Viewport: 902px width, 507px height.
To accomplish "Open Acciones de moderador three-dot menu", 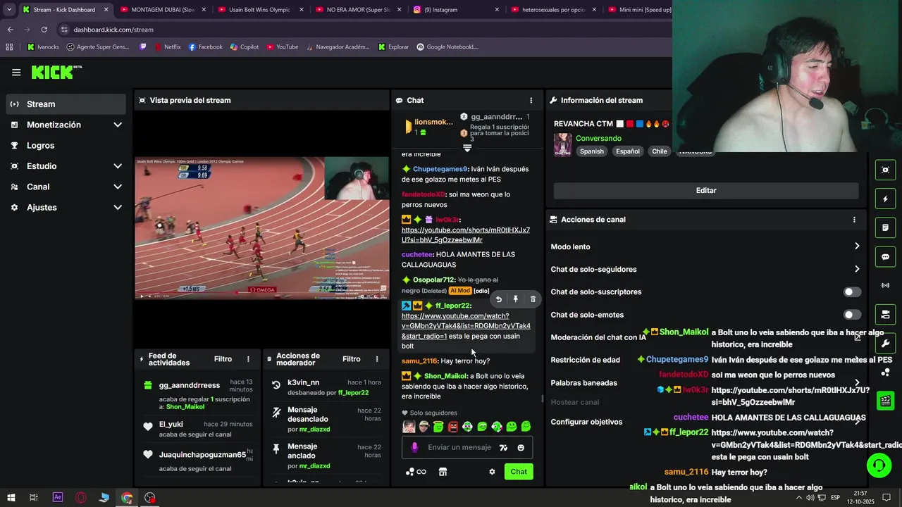I will point(377,359).
